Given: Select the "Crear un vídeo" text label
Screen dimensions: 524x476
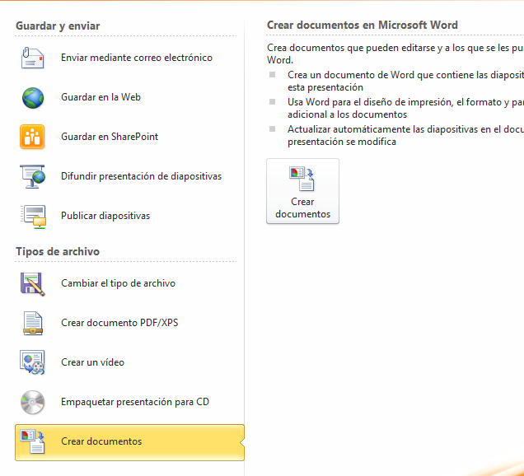Looking at the screenshot, I should 92,362.
